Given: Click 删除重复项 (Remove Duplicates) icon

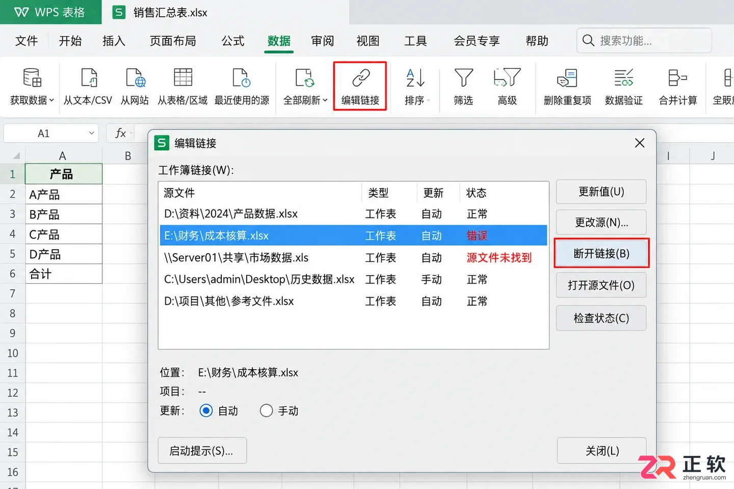Looking at the screenshot, I should click(567, 78).
